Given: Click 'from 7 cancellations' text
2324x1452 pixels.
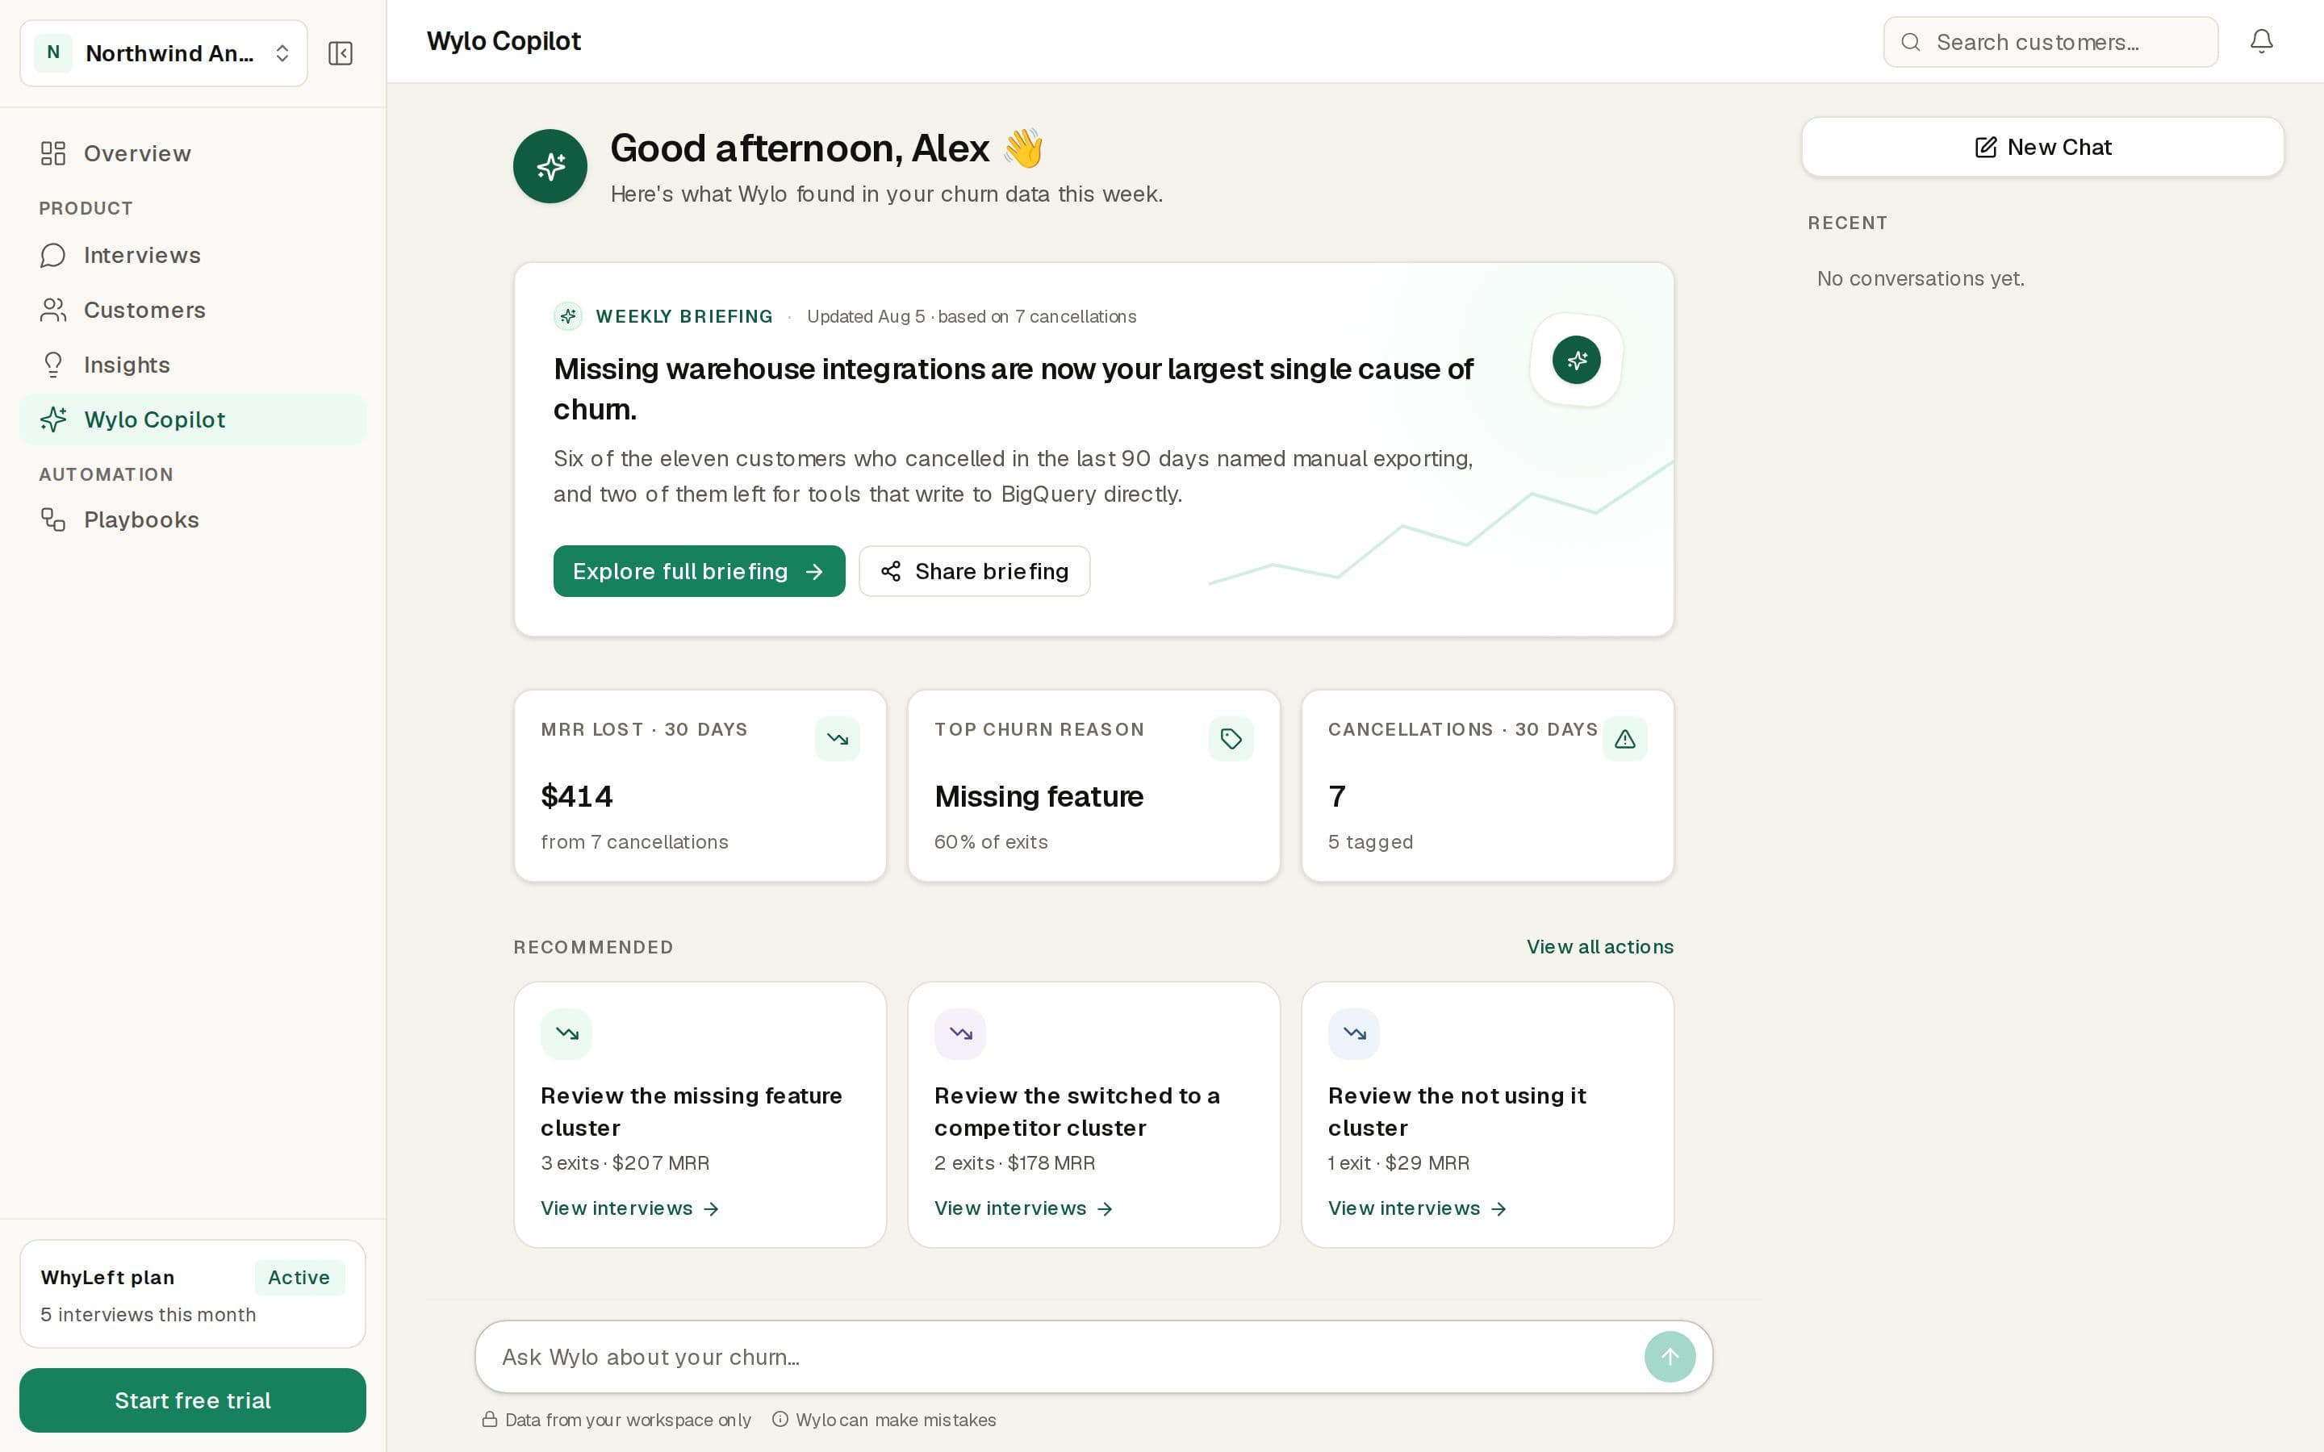Looking at the screenshot, I should click(x=635, y=842).
